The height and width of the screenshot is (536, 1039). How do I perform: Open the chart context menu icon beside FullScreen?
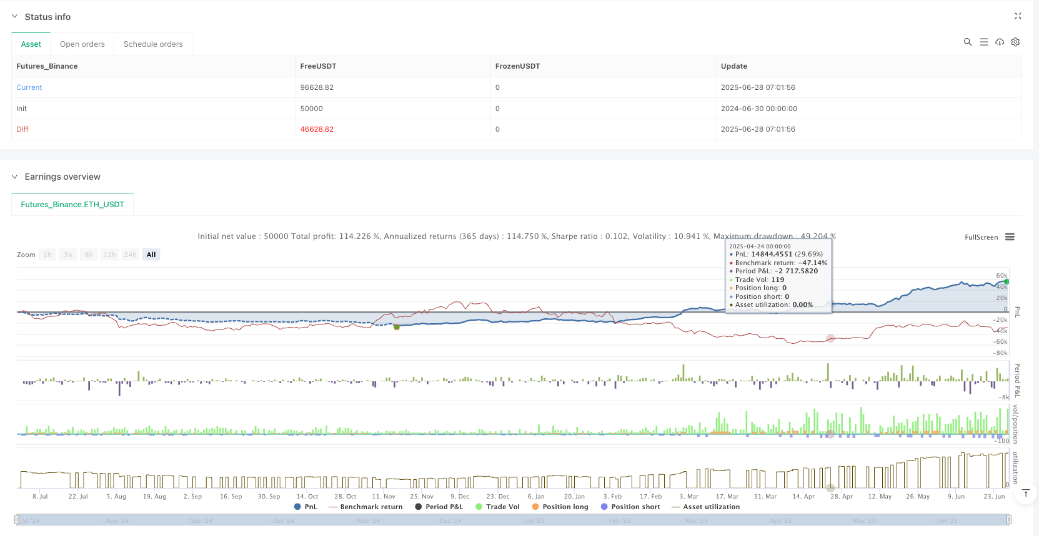[x=1010, y=237]
